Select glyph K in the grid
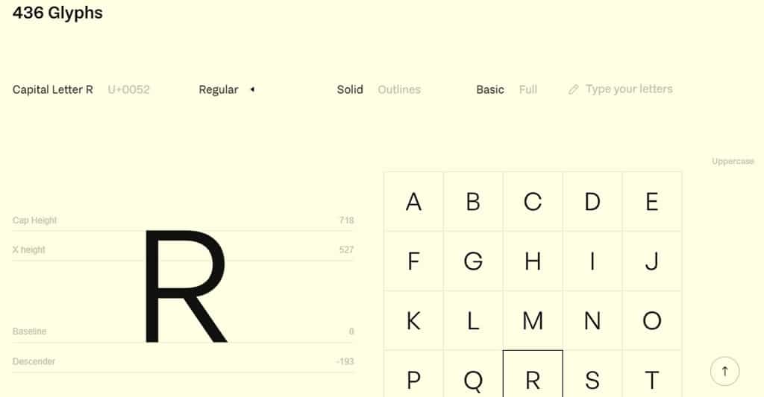This screenshot has width=764, height=397. [x=413, y=320]
